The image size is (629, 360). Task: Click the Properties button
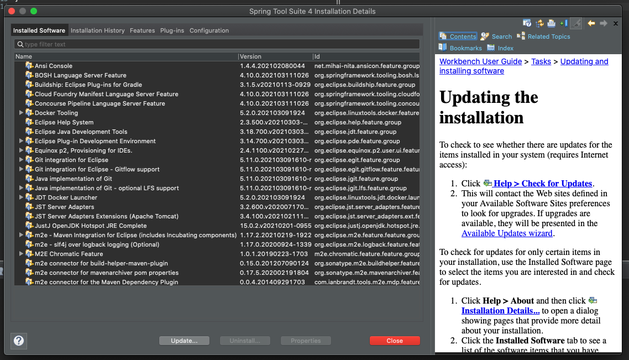(306, 341)
